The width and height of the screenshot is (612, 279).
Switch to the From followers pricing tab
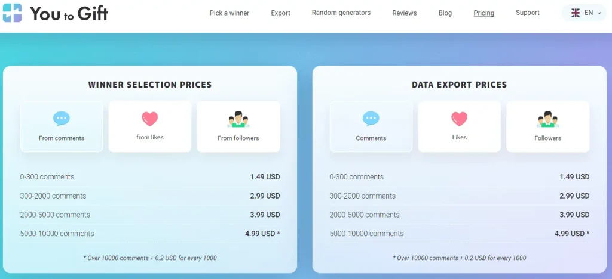point(238,126)
